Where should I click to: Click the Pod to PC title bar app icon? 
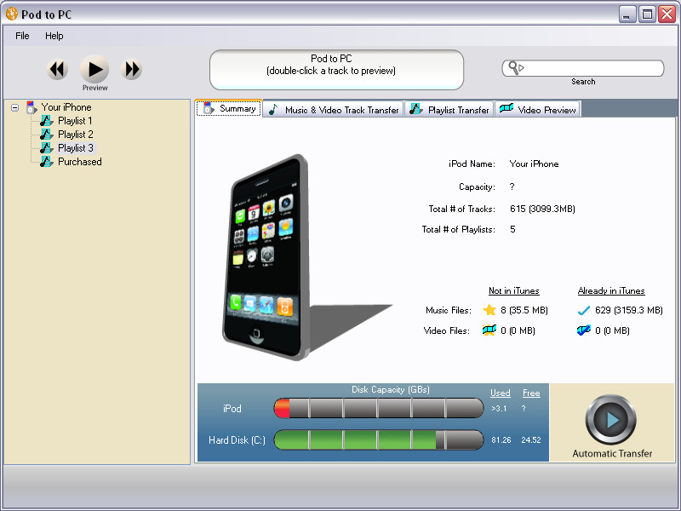tap(12, 14)
